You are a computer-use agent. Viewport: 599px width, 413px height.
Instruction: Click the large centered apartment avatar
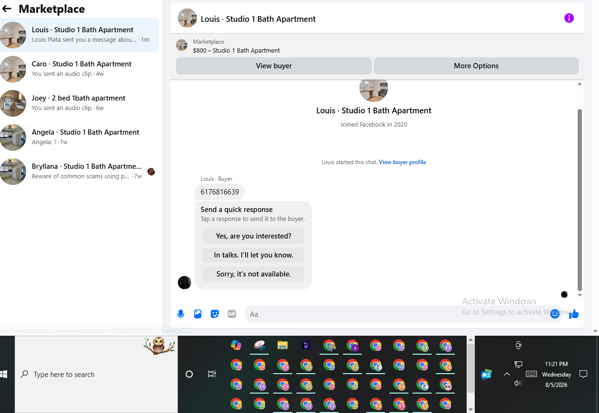tap(374, 90)
